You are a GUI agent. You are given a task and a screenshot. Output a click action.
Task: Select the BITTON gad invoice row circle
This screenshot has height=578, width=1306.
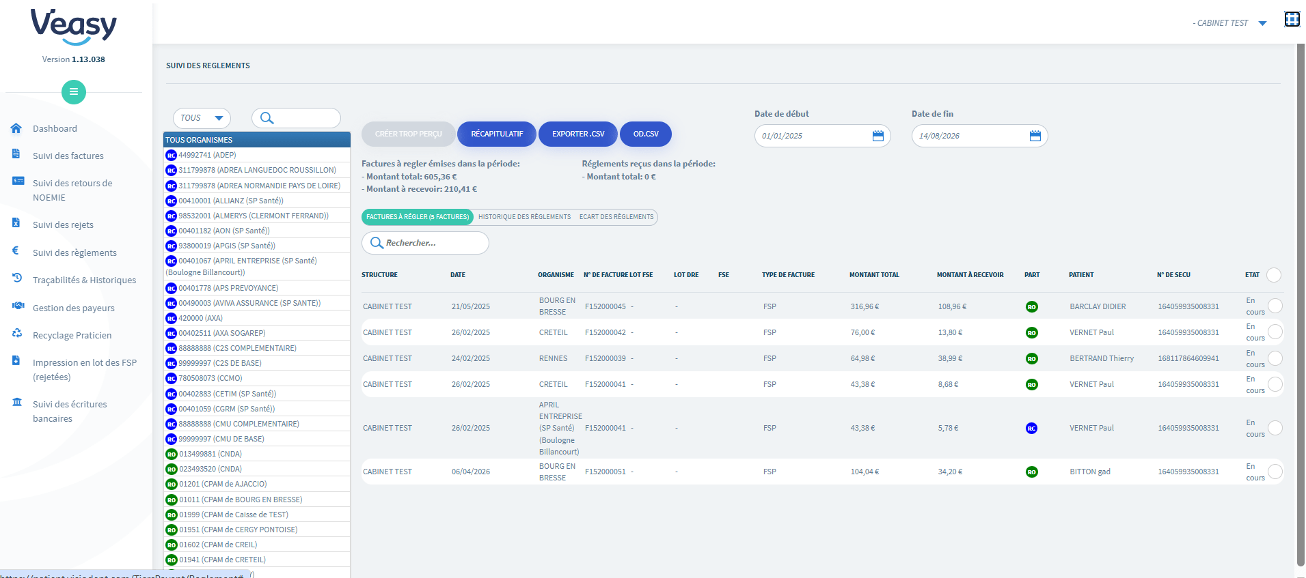point(1275,472)
